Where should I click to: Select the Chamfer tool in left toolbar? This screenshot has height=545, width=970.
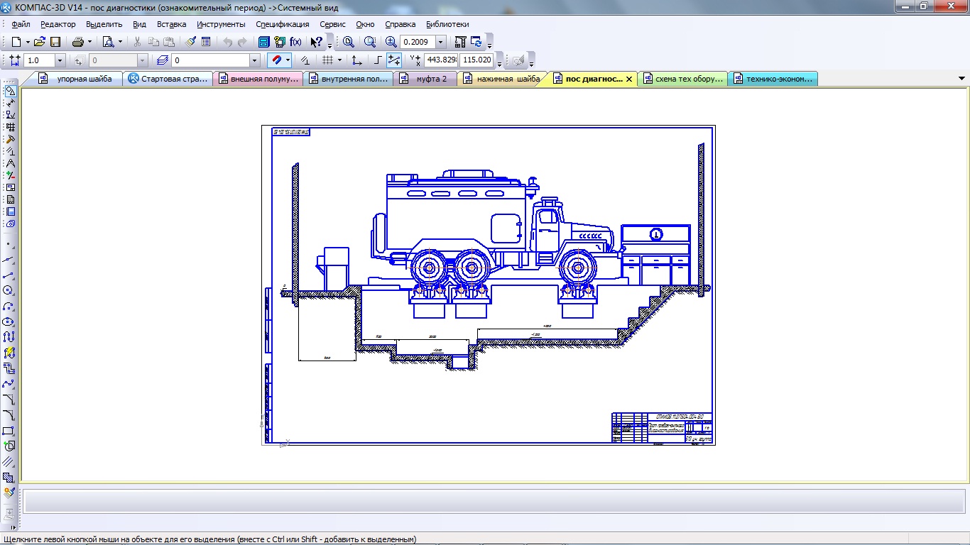9,400
